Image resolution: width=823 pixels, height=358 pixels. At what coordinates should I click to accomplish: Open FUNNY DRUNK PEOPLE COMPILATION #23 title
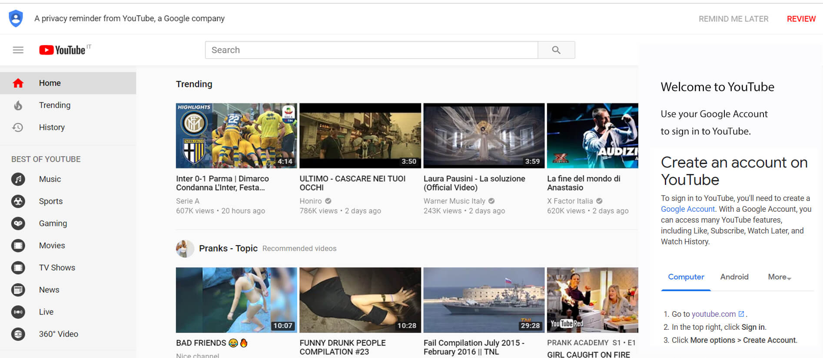[x=342, y=347]
